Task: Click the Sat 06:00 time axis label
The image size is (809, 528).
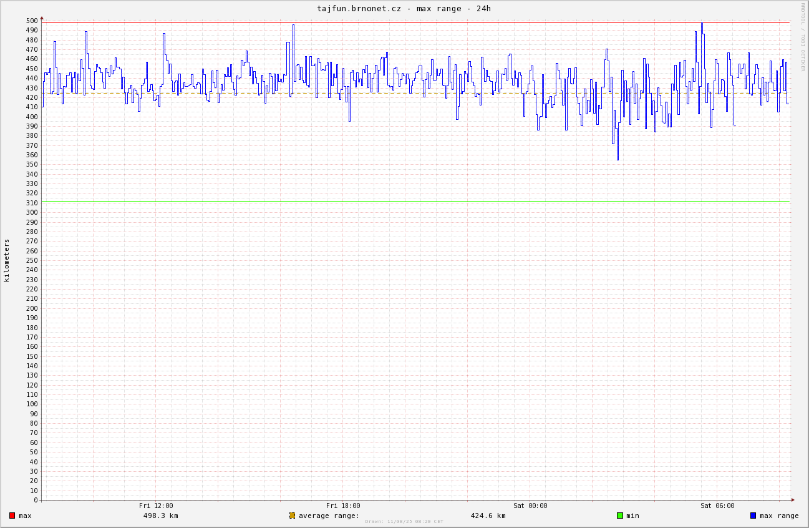Action: click(x=717, y=506)
